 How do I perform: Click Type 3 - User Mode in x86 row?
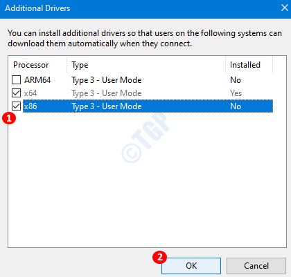107,106
